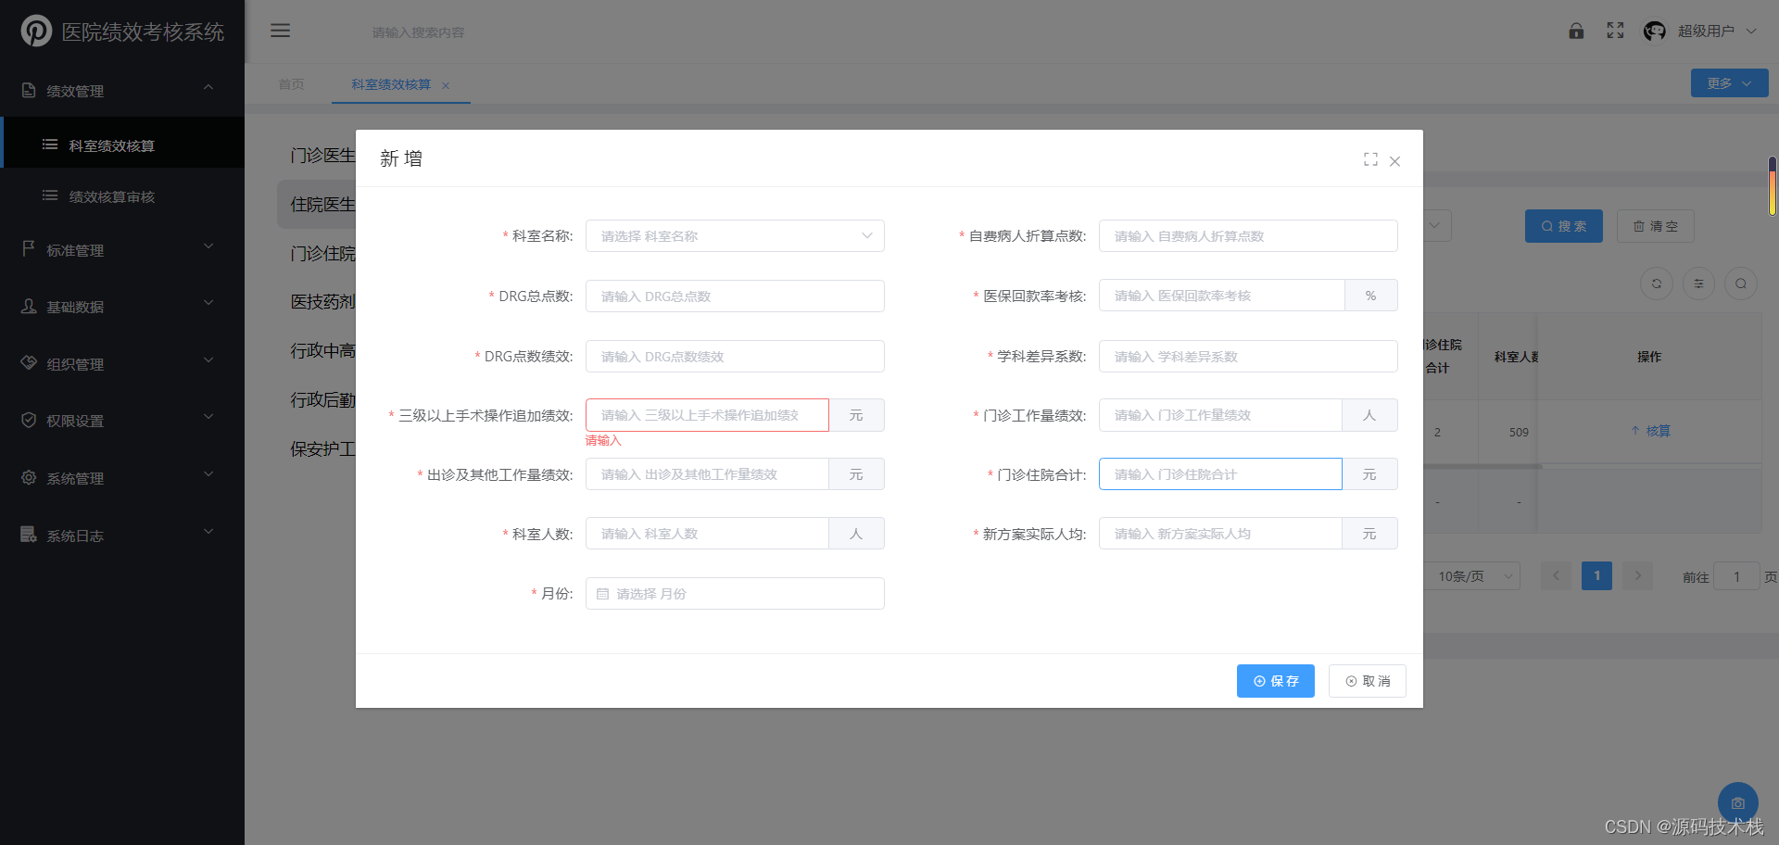
Task: Focus the 三级以上手术操作追加绩效 input field
Action: [707, 415]
